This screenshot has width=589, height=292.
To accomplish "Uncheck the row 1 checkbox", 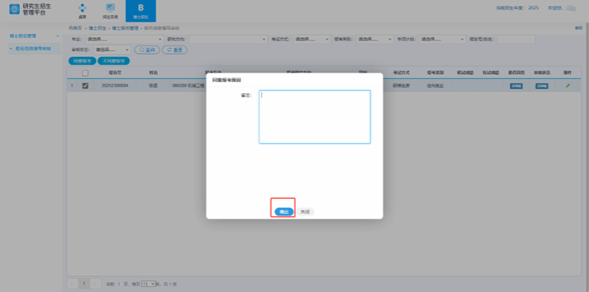I will [x=86, y=85].
